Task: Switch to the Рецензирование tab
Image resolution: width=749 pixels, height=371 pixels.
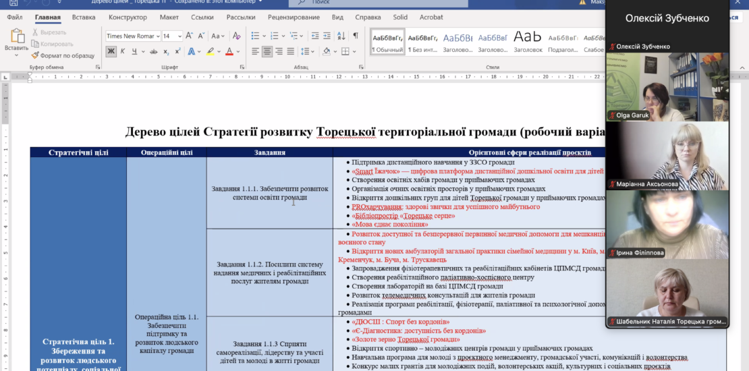Action: 294,17
